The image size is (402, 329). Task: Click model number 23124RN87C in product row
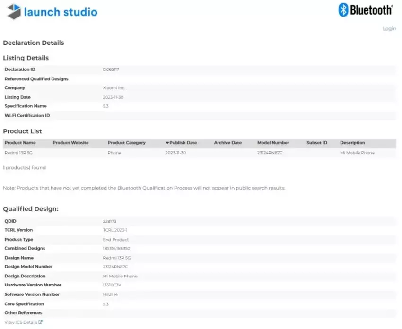[x=269, y=153]
